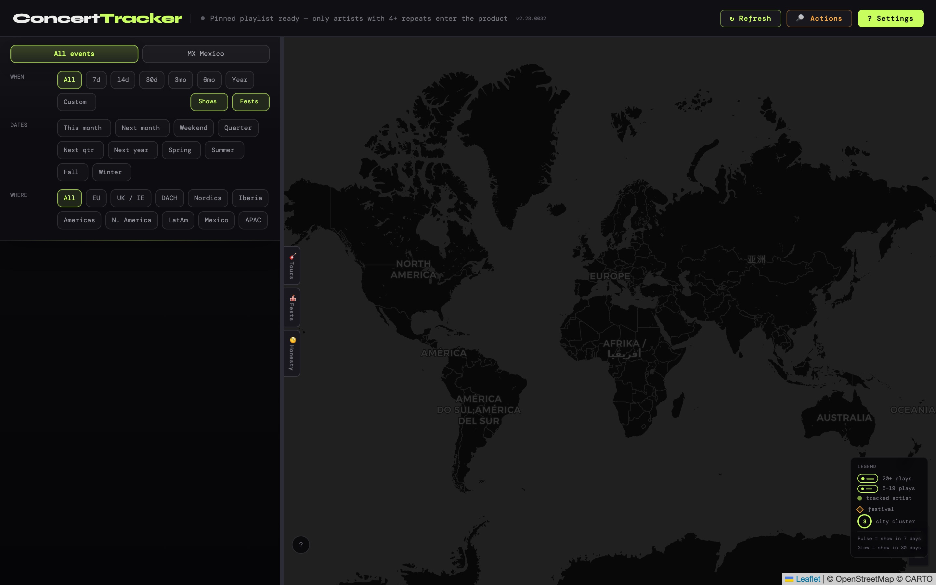936x585 pixels.
Task: Expand the Fests side panel
Action: pyautogui.click(x=292, y=307)
